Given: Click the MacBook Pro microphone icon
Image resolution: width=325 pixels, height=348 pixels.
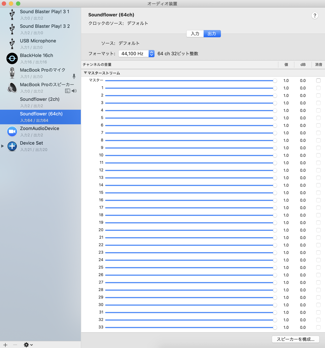Looking at the screenshot, I should pyautogui.click(x=12, y=73).
